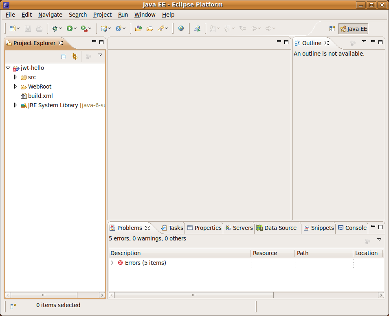Click the Save toolbar icon
This screenshot has height=316, width=389.
28,28
